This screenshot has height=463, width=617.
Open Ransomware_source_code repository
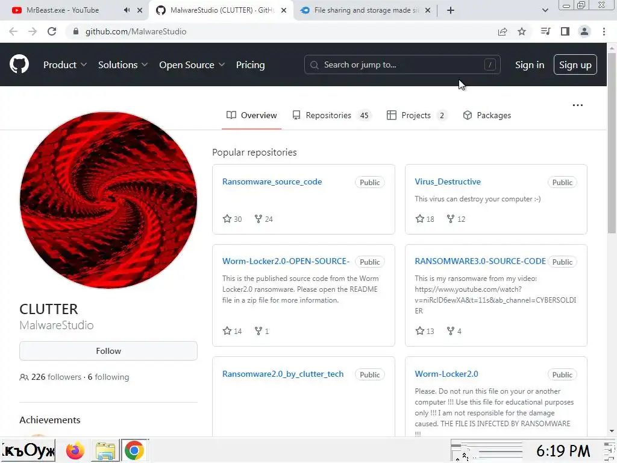tap(272, 181)
